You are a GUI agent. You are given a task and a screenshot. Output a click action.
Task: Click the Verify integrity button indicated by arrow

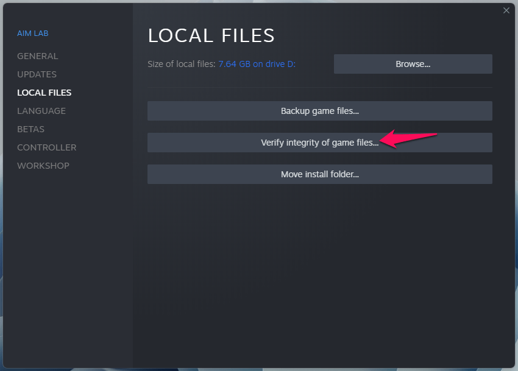[319, 143]
